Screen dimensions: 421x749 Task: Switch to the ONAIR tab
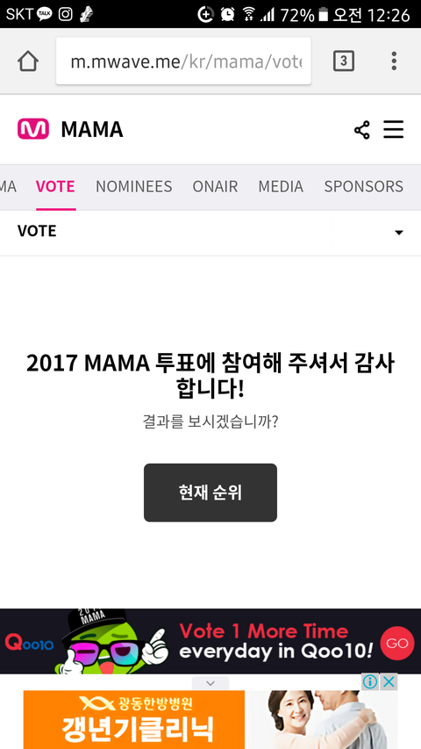pyautogui.click(x=215, y=186)
